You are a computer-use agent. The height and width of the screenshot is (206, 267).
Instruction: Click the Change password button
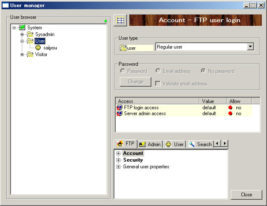coord(135,82)
